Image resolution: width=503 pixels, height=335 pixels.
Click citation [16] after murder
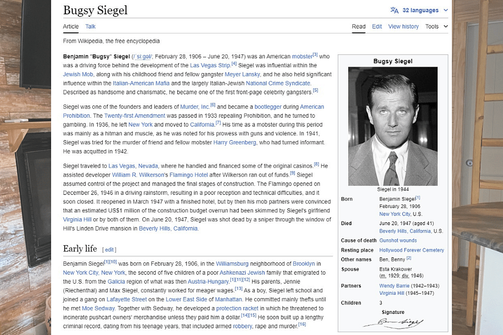[x=302, y=324]
